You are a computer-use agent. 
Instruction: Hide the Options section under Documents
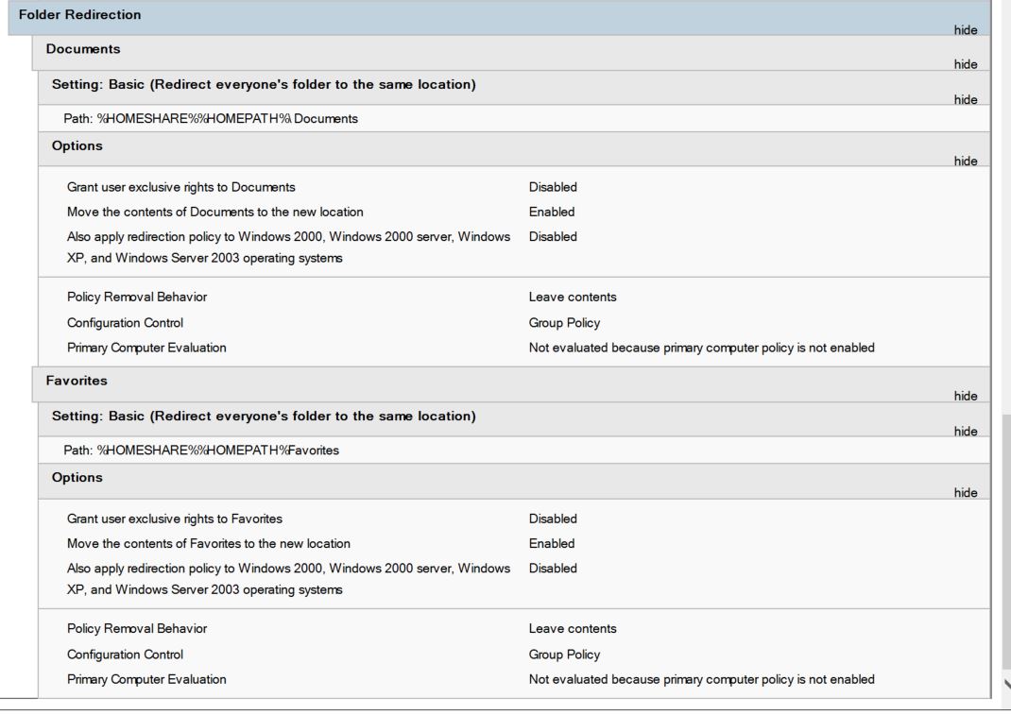coord(965,161)
